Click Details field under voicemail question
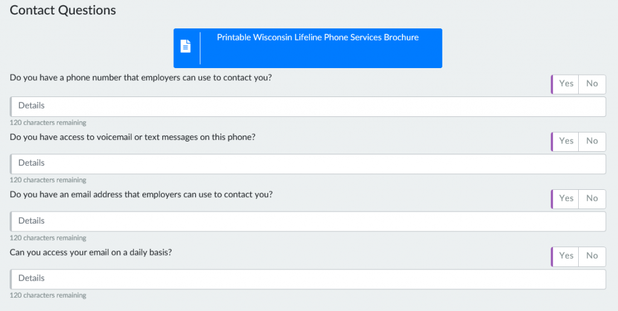Screen dimensions: 618x311 (x=308, y=163)
